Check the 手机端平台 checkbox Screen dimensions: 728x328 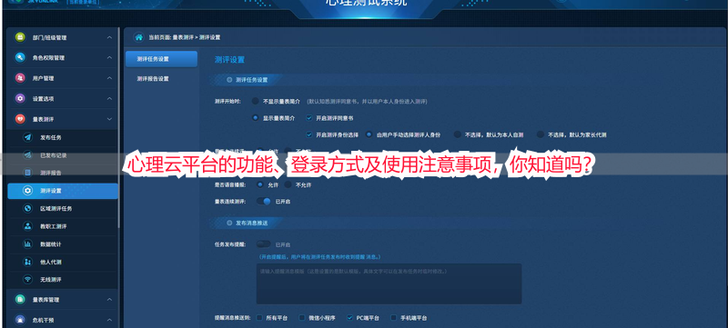[x=393, y=318]
